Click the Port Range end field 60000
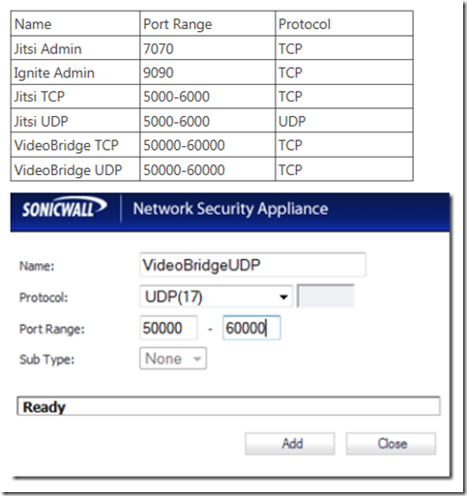Viewport: 467px width, 496px height. [251, 328]
